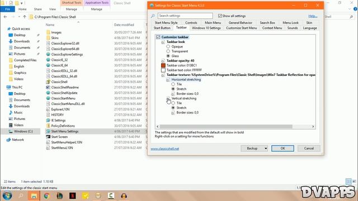The image size is (358, 201).
Task: Open the Help link in settings
Action: point(313,16)
